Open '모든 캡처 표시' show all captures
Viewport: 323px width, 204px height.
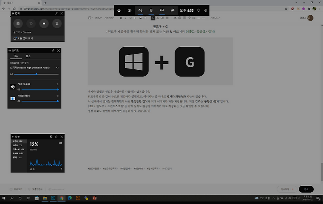[38, 38]
